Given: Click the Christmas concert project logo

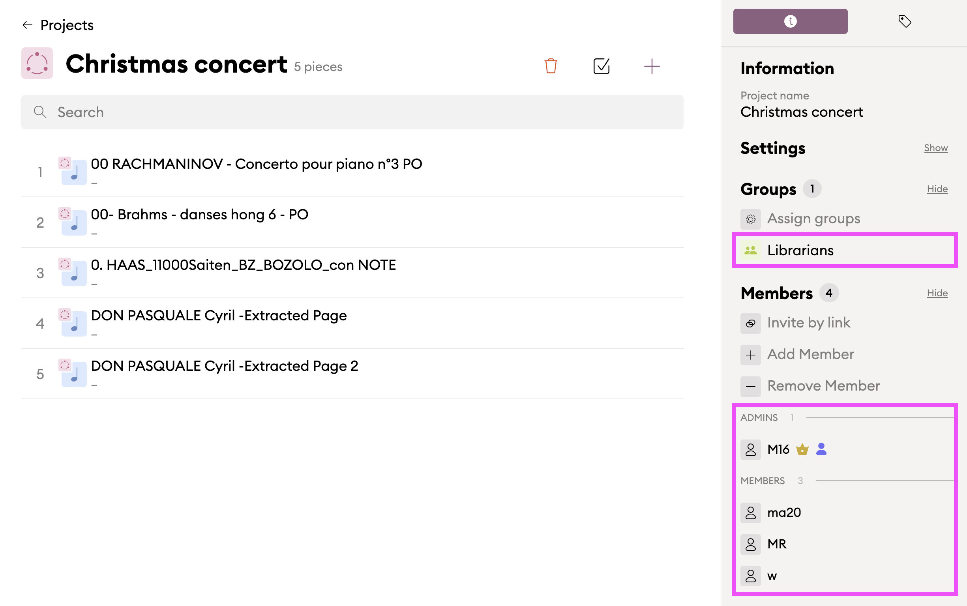Looking at the screenshot, I should point(37,64).
